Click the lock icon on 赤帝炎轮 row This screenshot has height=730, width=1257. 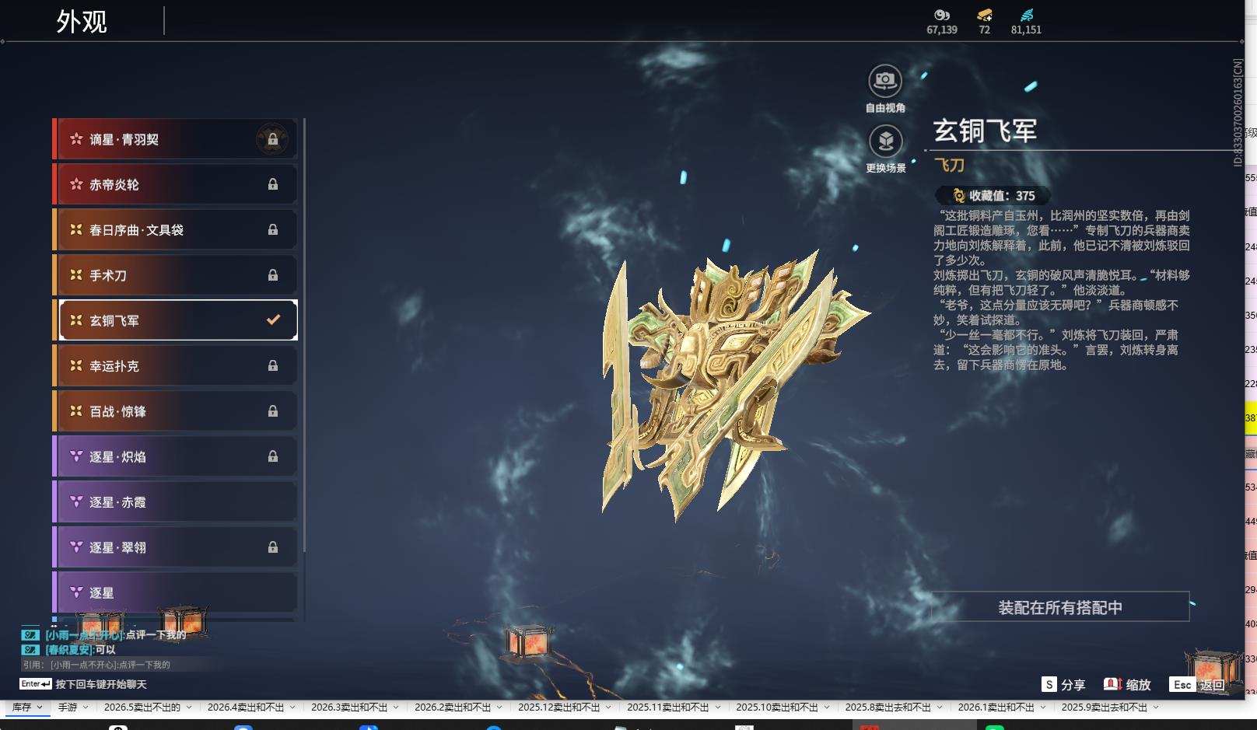(273, 184)
